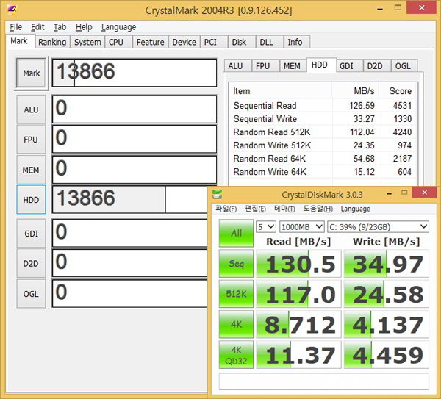Run the GDI benchmark button
The width and height of the screenshot is (441, 399).
[x=31, y=234]
